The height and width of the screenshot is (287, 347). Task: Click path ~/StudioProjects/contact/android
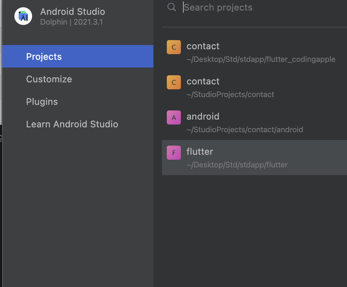click(x=245, y=129)
